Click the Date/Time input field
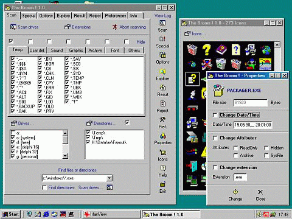 [252, 125]
